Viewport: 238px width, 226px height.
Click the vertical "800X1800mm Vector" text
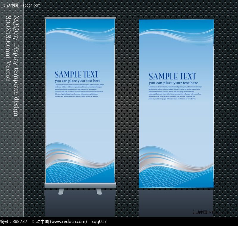(x=8, y=48)
